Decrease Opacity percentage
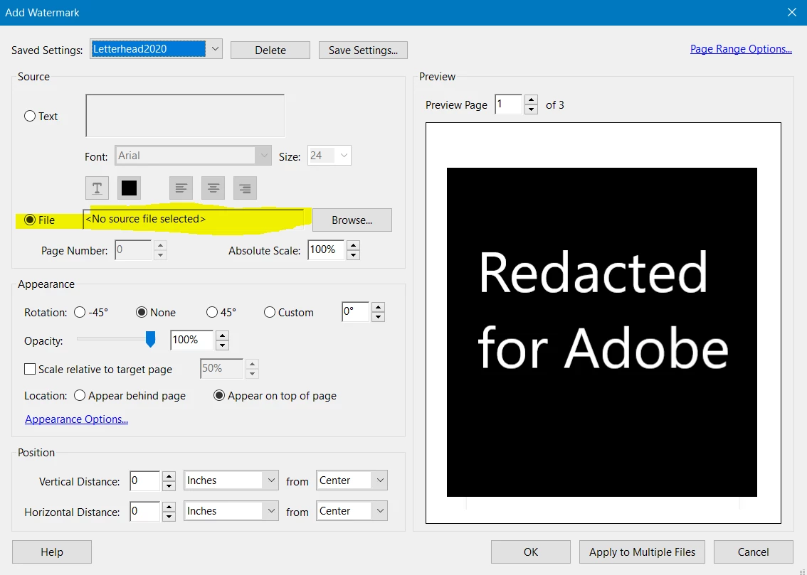Screen dimensions: 807x575 222,345
